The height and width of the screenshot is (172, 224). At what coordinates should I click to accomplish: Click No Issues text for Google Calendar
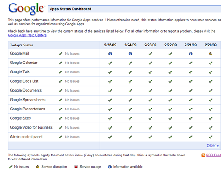pos(72,63)
